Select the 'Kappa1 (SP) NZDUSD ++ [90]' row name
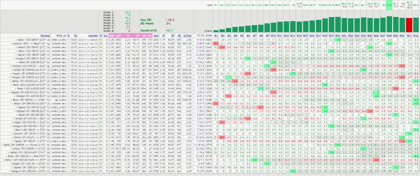This screenshot has height=176, width=420. [x=30, y=122]
